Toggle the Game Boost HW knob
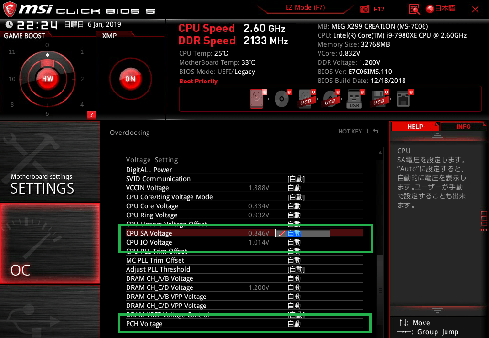The width and height of the screenshot is (489, 338). [x=47, y=79]
